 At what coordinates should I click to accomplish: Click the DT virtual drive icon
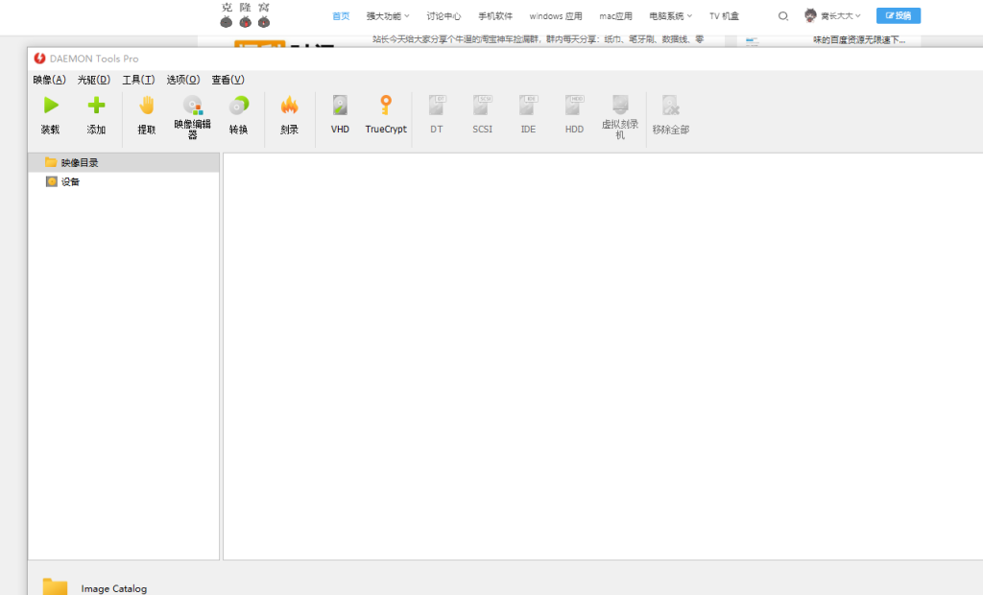[437, 105]
